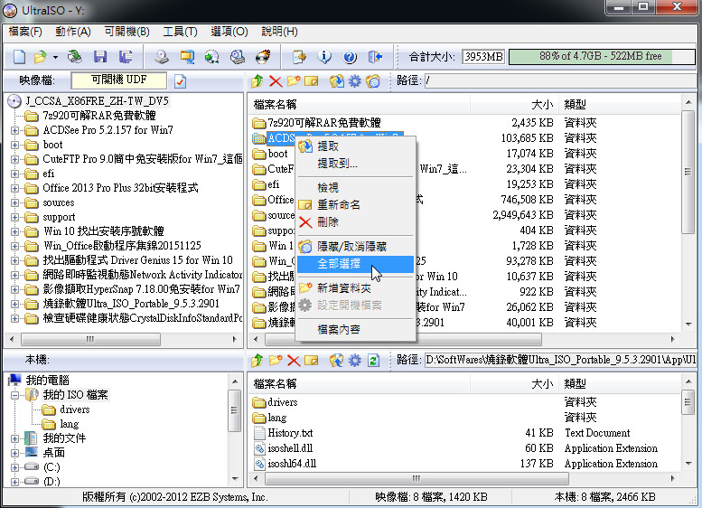702x508 pixels.
Task: Open the 檔案(F) menu
Action: pos(25,32)
